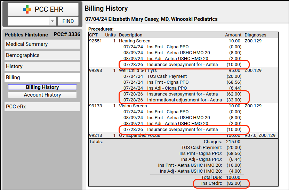The width and height of the screenshot is (289, 190).
Task: Select History in the patient sidebar
Action: pyautogui.click(x=42, y=66)
